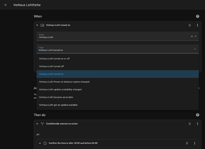This screenshot has height=149, width=205.
Task: Open the time condition's three-dot menu
Action: (x=195, y=143)
